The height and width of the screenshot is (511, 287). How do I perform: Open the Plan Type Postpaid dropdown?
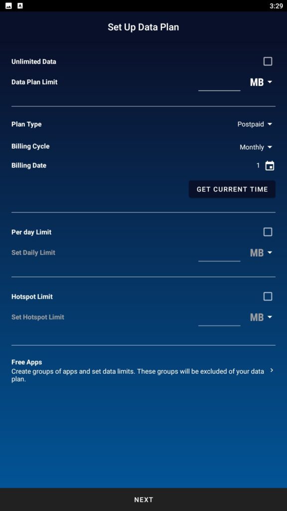point(255,124)
